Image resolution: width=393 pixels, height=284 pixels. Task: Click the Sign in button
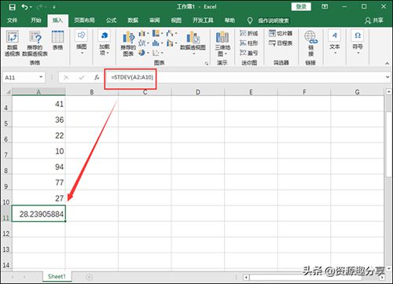(301, 6)
